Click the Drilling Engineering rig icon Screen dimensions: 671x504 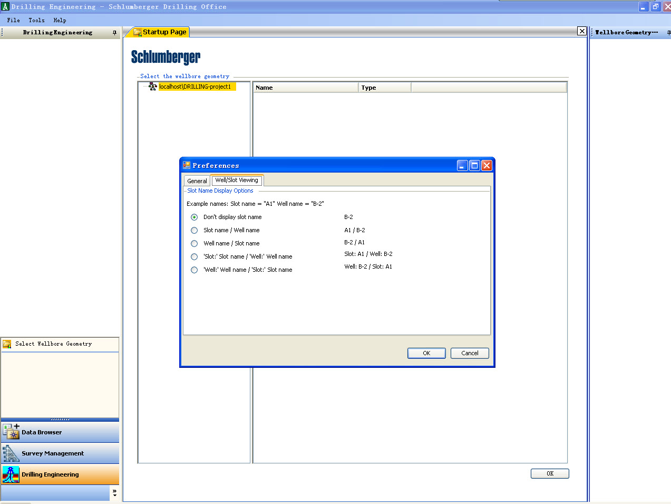point(11,474)
